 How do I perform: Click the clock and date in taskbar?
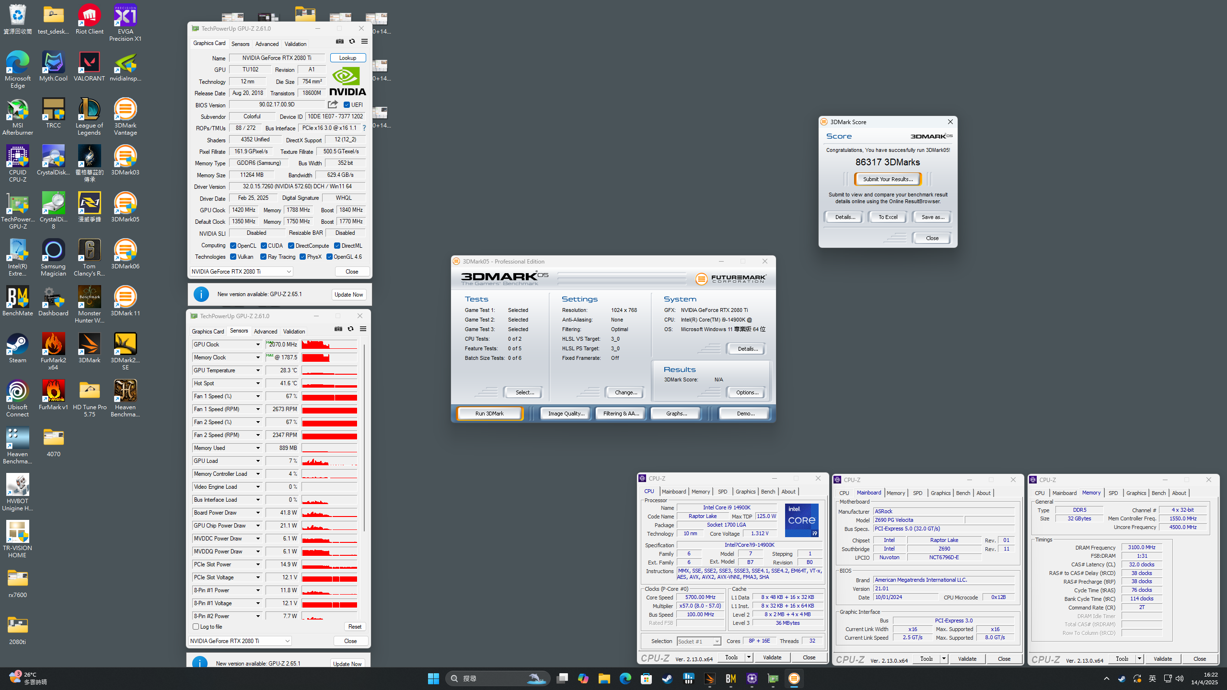[1204, 678]
